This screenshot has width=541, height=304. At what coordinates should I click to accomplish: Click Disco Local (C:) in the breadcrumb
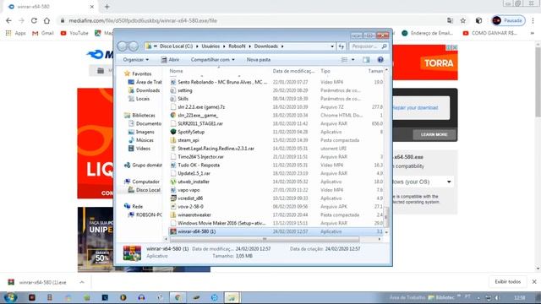click(177, 46)
